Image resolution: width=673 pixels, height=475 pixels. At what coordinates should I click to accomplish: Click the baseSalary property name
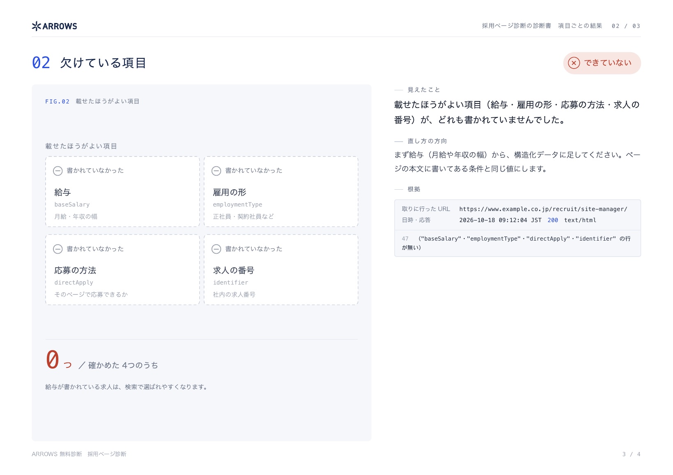click(x=72, y=204)
